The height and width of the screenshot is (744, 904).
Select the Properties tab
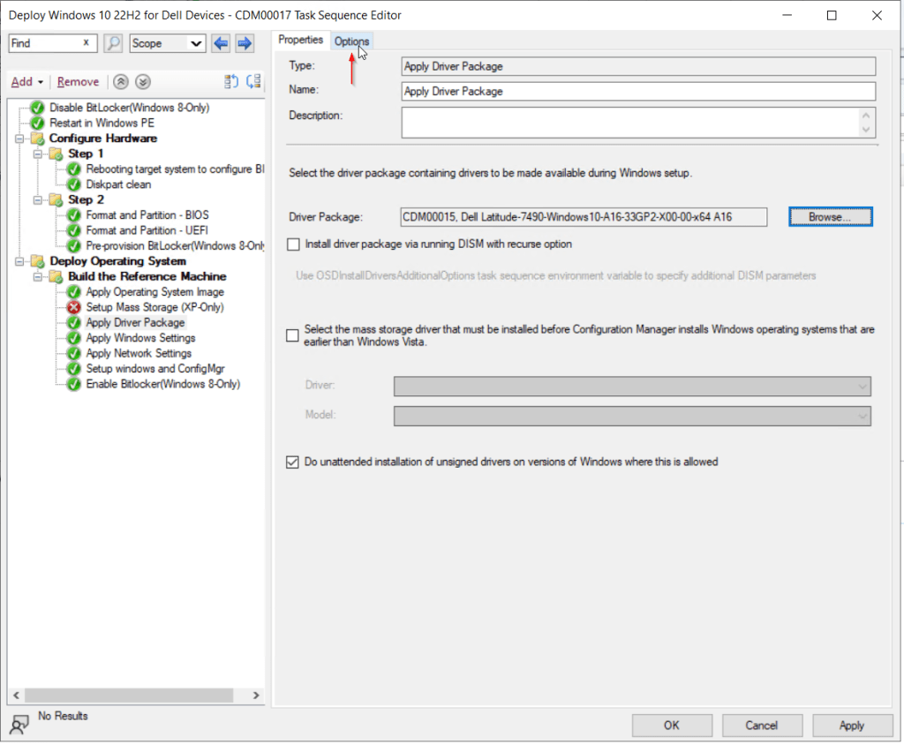click(x=301, y=41)
